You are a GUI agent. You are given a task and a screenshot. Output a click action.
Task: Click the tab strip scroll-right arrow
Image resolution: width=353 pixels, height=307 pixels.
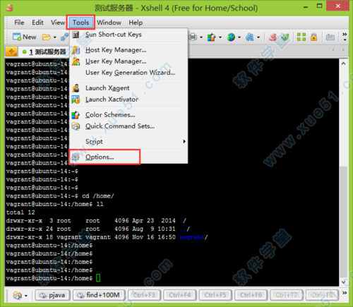(343, 49)
